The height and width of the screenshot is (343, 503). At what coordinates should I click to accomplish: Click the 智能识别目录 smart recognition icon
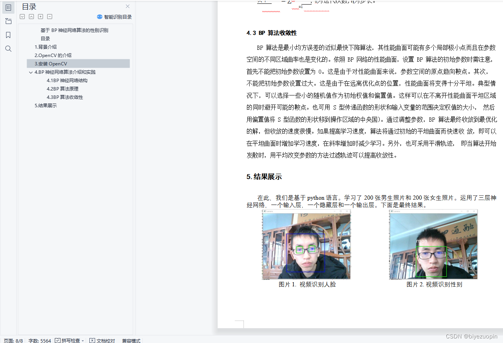click(99, 16)
